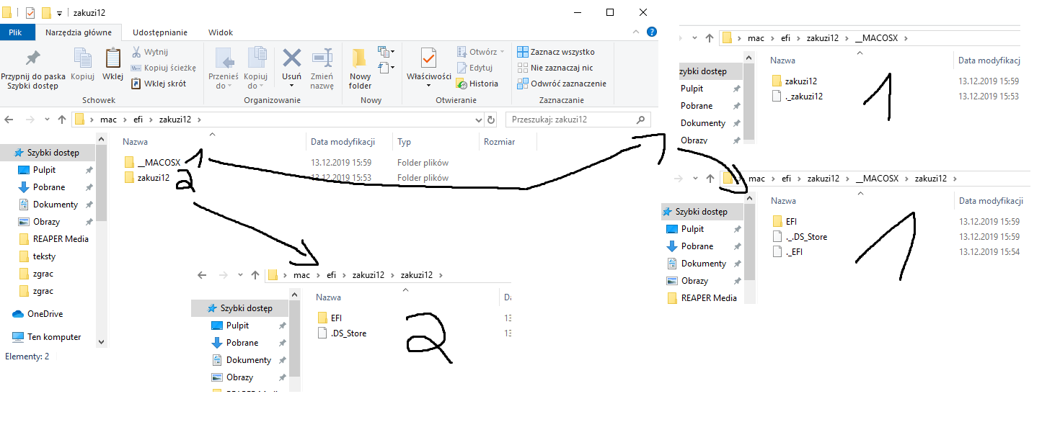Click the Przeszukaj: zakuzi12 search field
The image size is (1060, 435).
578,120
